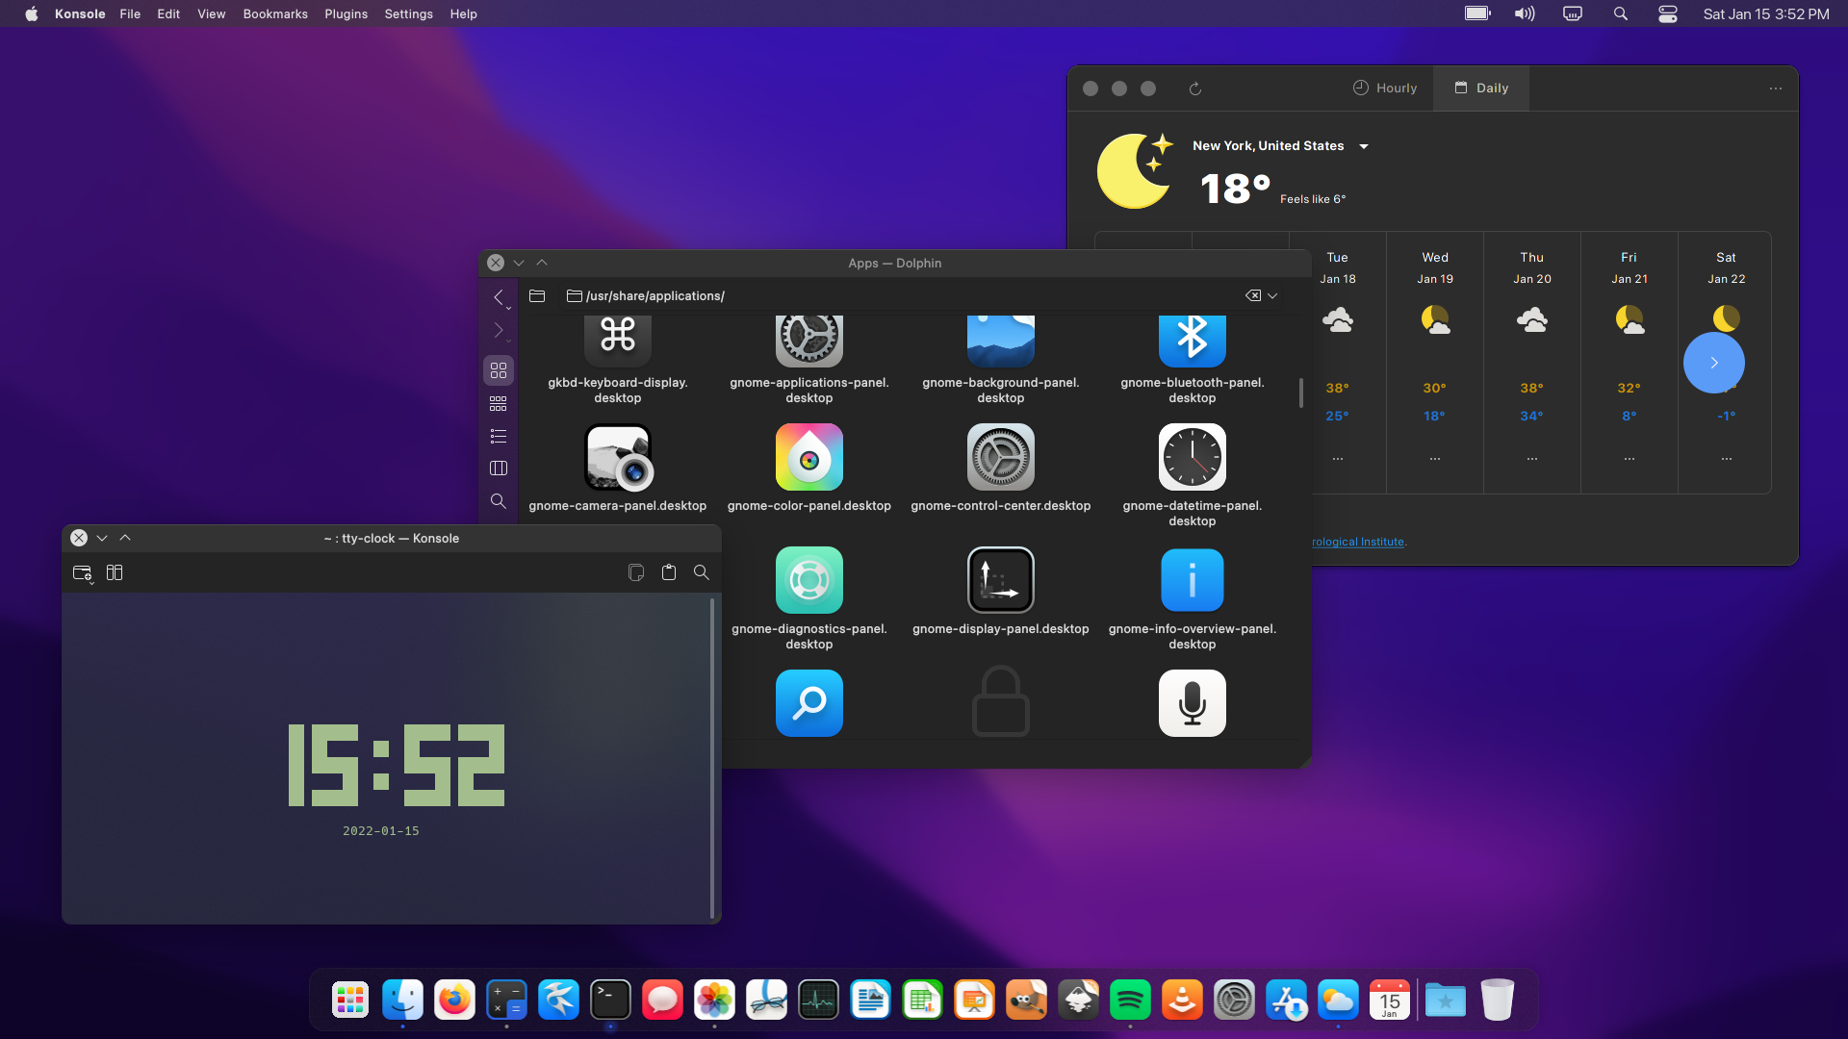Refresh the weather data
The width and height of the screenshot is (1848, 1039).
point(1195,89)
